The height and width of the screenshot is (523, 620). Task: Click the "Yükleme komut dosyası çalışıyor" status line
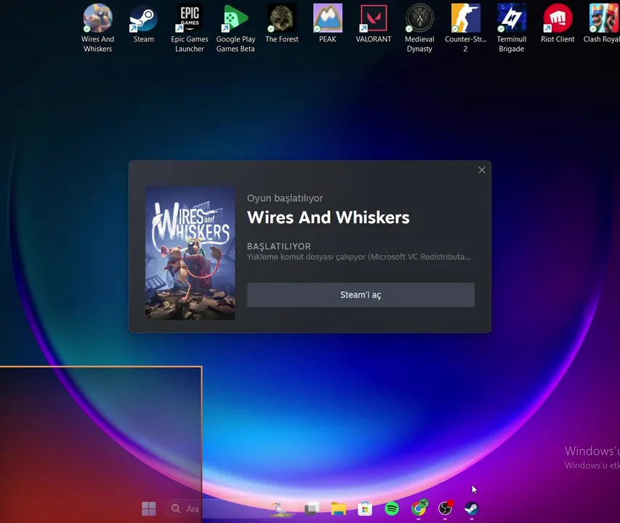tap(358, 256)
